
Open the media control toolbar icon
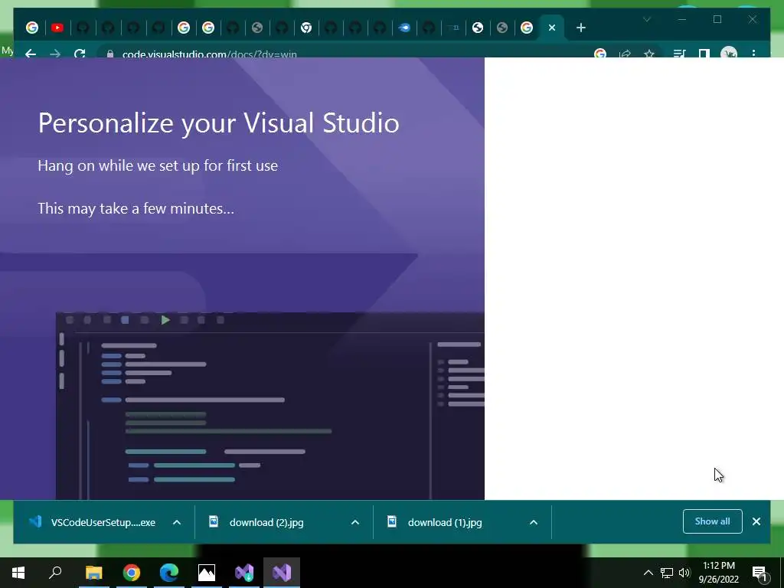coord(679,54)
